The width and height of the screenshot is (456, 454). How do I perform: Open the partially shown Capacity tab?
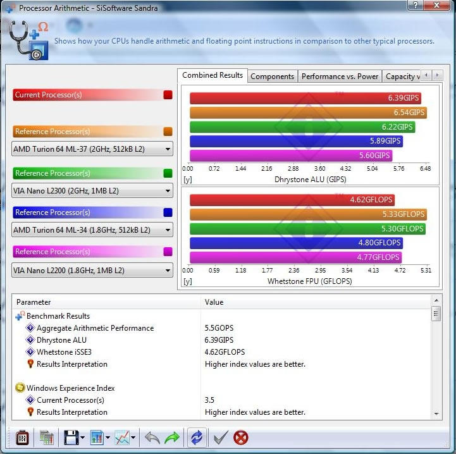coord(402,77)
